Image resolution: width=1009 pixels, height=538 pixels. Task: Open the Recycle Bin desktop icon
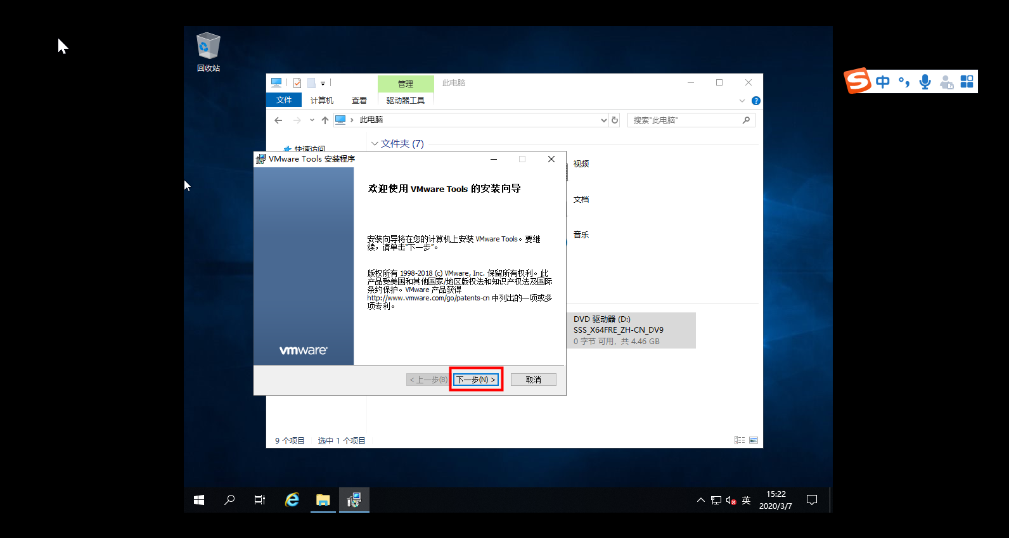pyautogui.click(x=208, y=53)
